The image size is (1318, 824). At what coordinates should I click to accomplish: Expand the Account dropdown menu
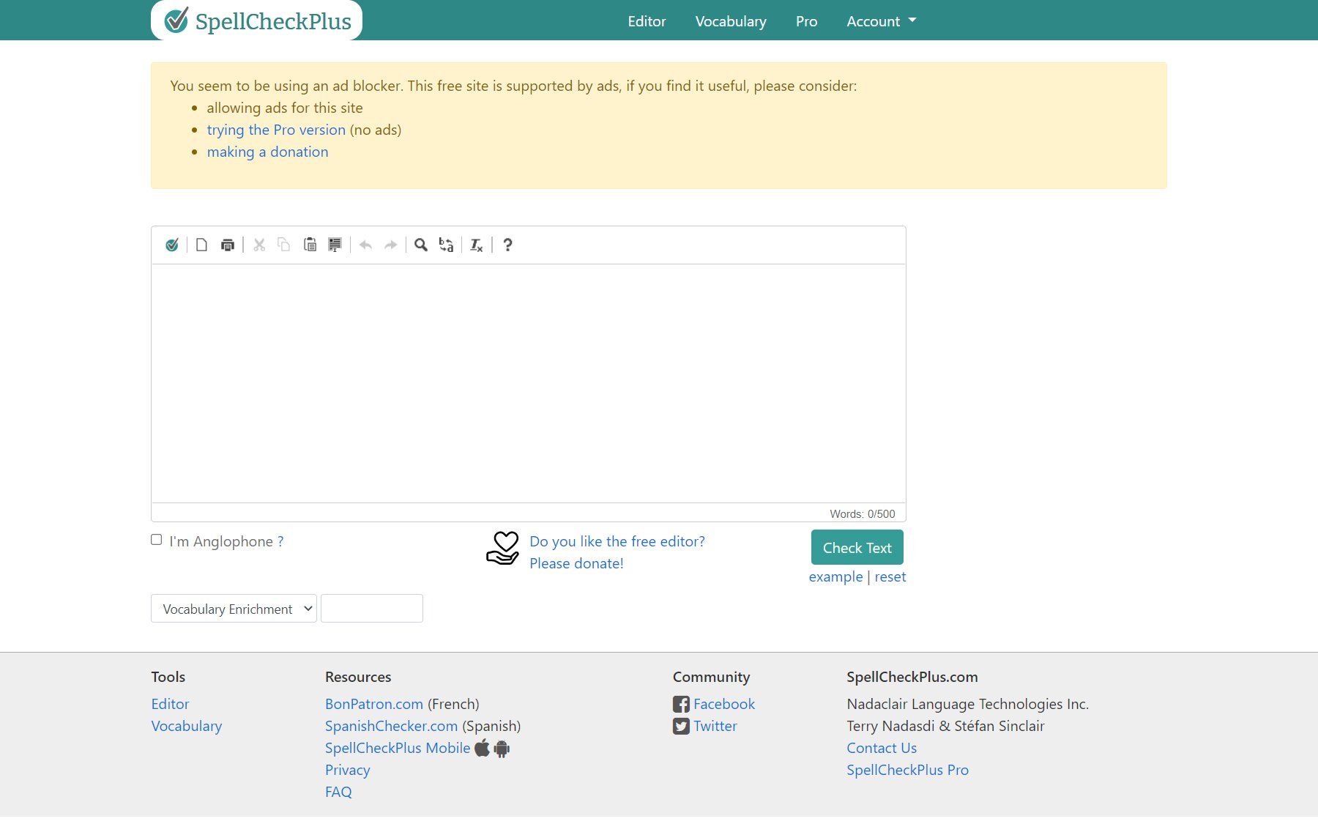pyautogui.click(x=881, y=21)
